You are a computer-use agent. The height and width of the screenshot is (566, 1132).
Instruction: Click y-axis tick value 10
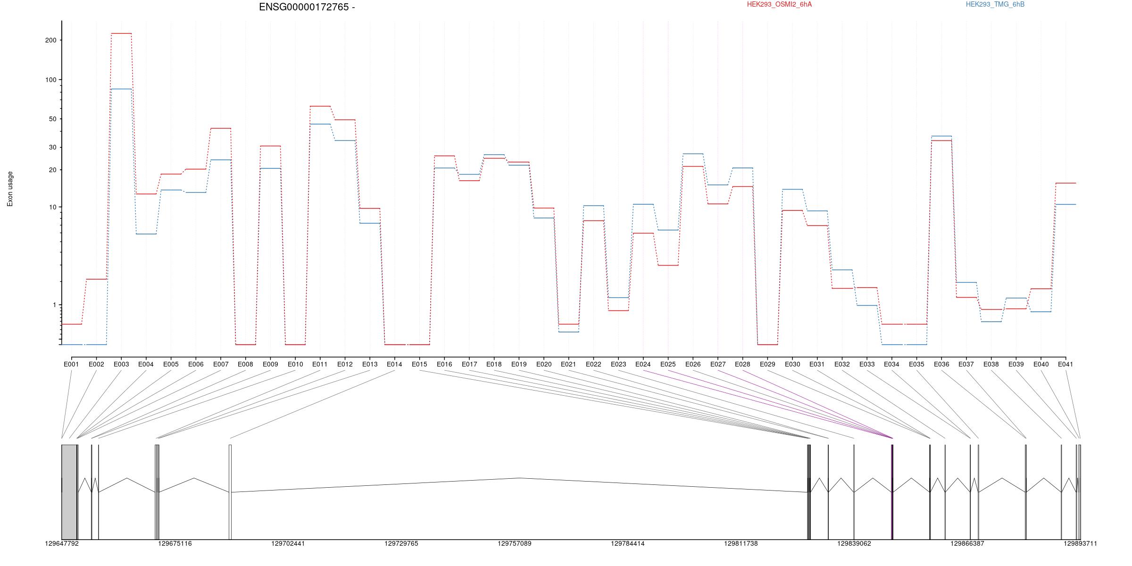click(x=52, y=208)
